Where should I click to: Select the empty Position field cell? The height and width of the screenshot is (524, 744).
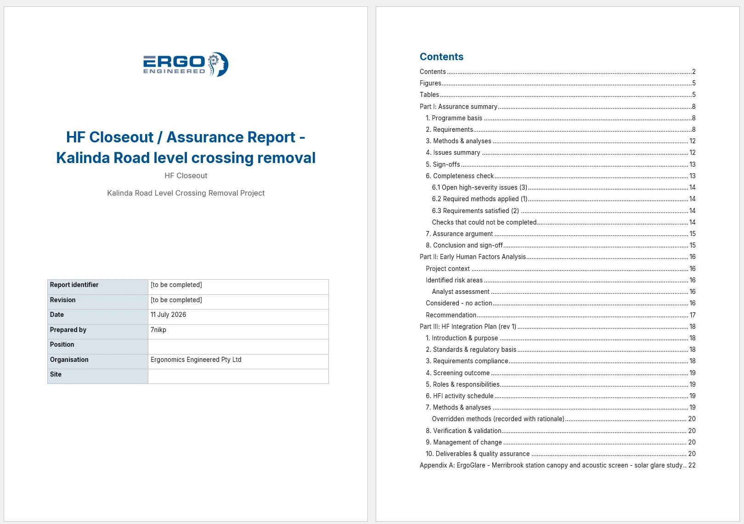coord(238,347)
